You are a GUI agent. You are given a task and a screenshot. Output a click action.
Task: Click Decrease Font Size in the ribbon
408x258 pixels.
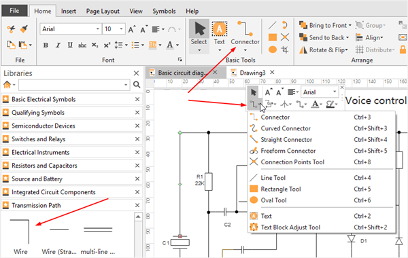pyautogui.click(x=144, y=29)
